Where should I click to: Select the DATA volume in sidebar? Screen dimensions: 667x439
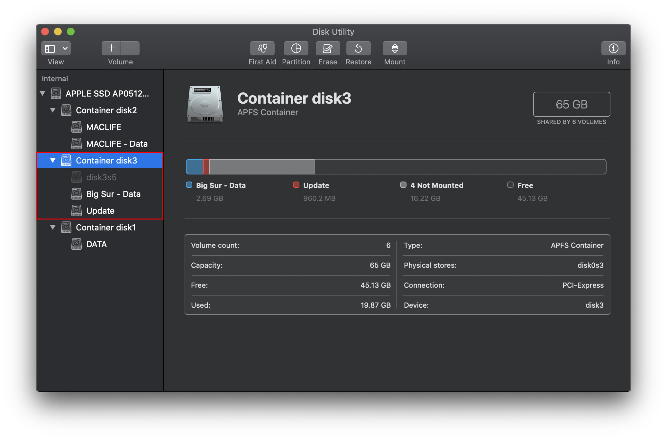pos(96,244)
